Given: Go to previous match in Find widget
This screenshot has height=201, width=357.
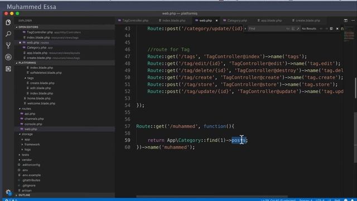Looking at the screenshot, I should coord(321,28).
